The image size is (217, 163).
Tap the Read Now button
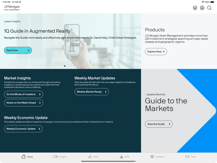point(18,50)
